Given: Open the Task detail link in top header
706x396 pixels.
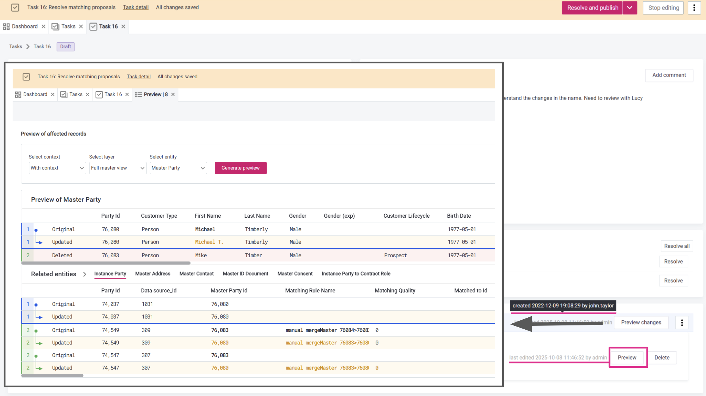Looking at the screenshot, I should [x=136, y=7].
